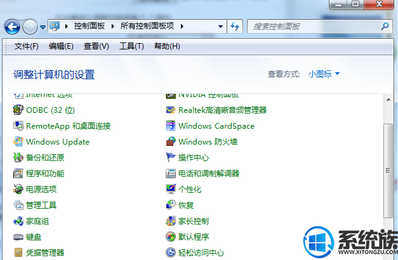This screenshot has width=398, height=260.
Task: Open the 轻松访问中心 link
Action: pos(201,252)
